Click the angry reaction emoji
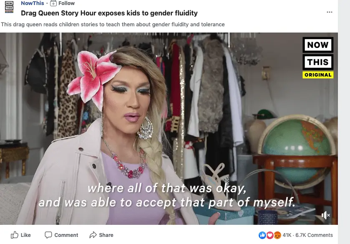The width and height of the screenshot is (350, 244). (277, 235)
